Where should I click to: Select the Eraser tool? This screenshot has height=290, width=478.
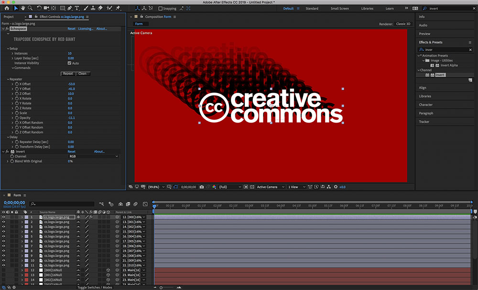click(100, 8)
